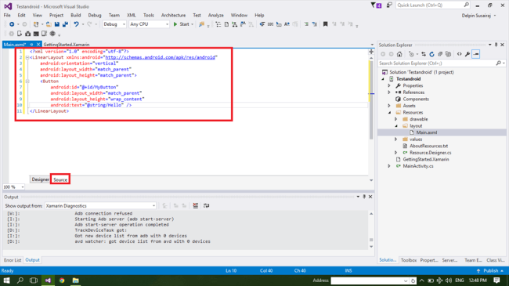Click the Navigate Backward toolbar icon
The image size is (509, 286).
12,24
